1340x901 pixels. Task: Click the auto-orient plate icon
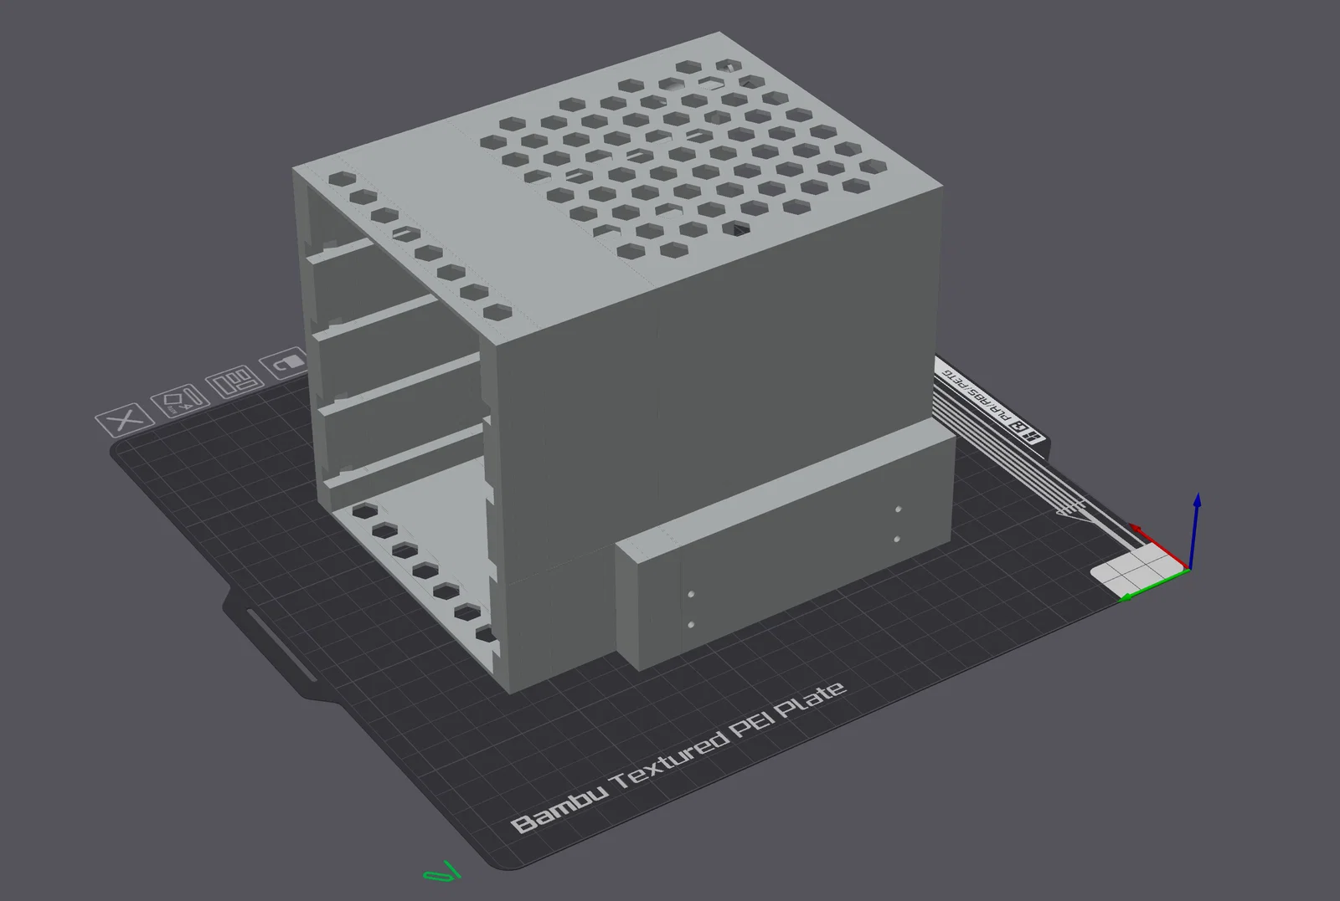click(x=179, y=401)
